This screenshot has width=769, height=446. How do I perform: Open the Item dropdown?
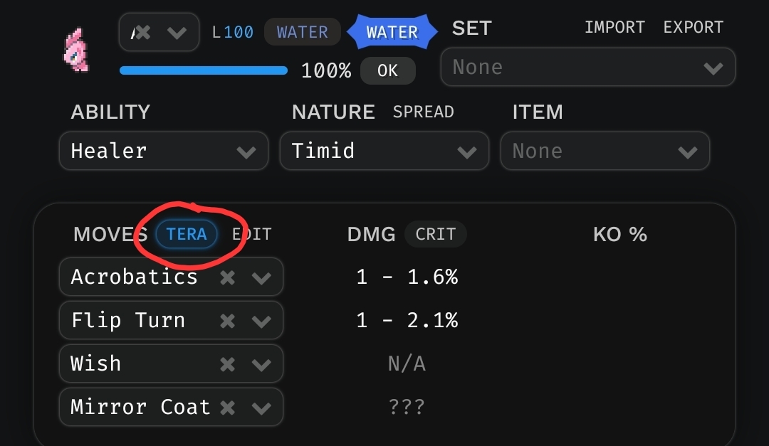click(x=605, y=151)
